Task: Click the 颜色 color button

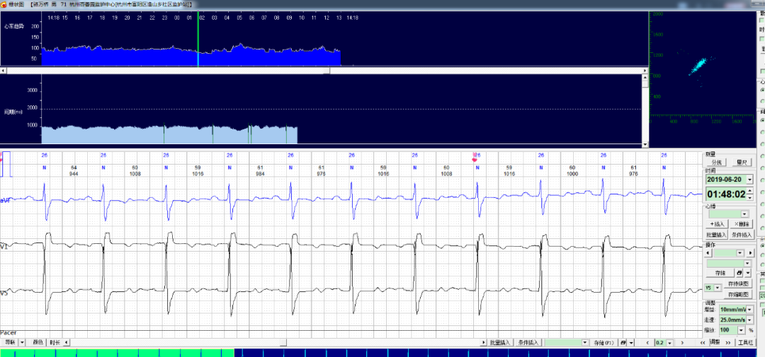Action: pos(38,342)
